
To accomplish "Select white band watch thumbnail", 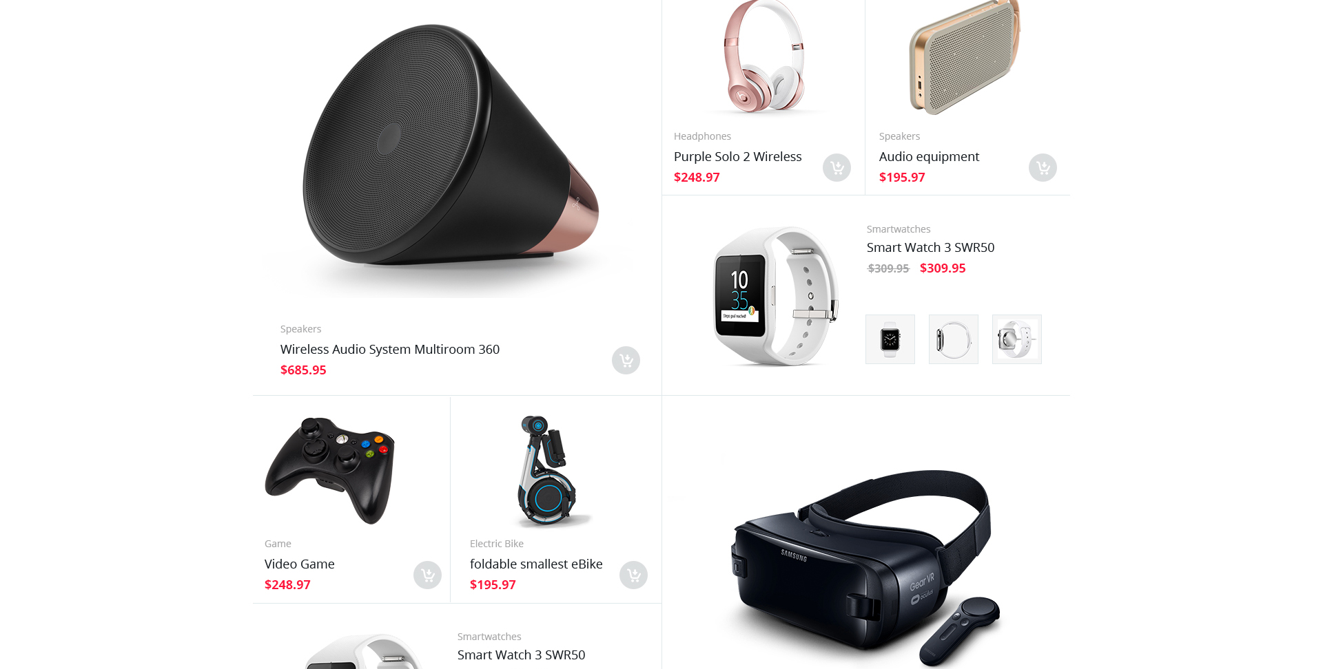I will [x=1017, y=339].
